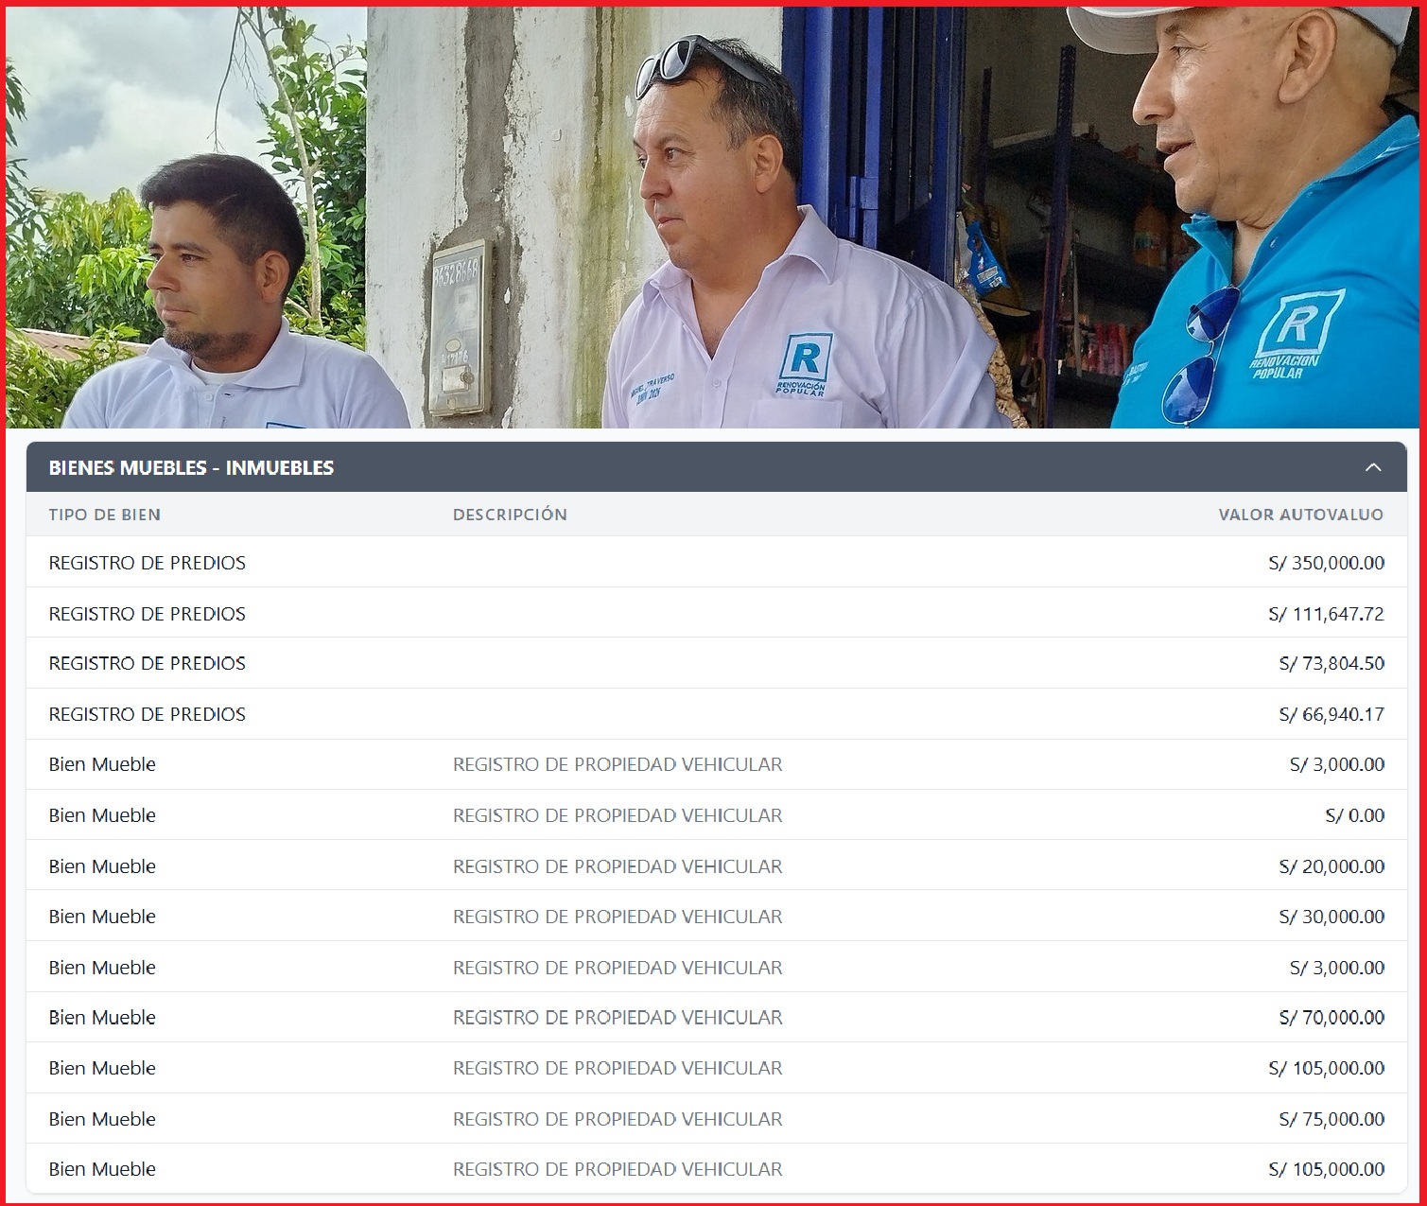Collapse the Bienes Muebles - Inmuebles section chevron
1427x1206 pixels.
coord(1373,467)
